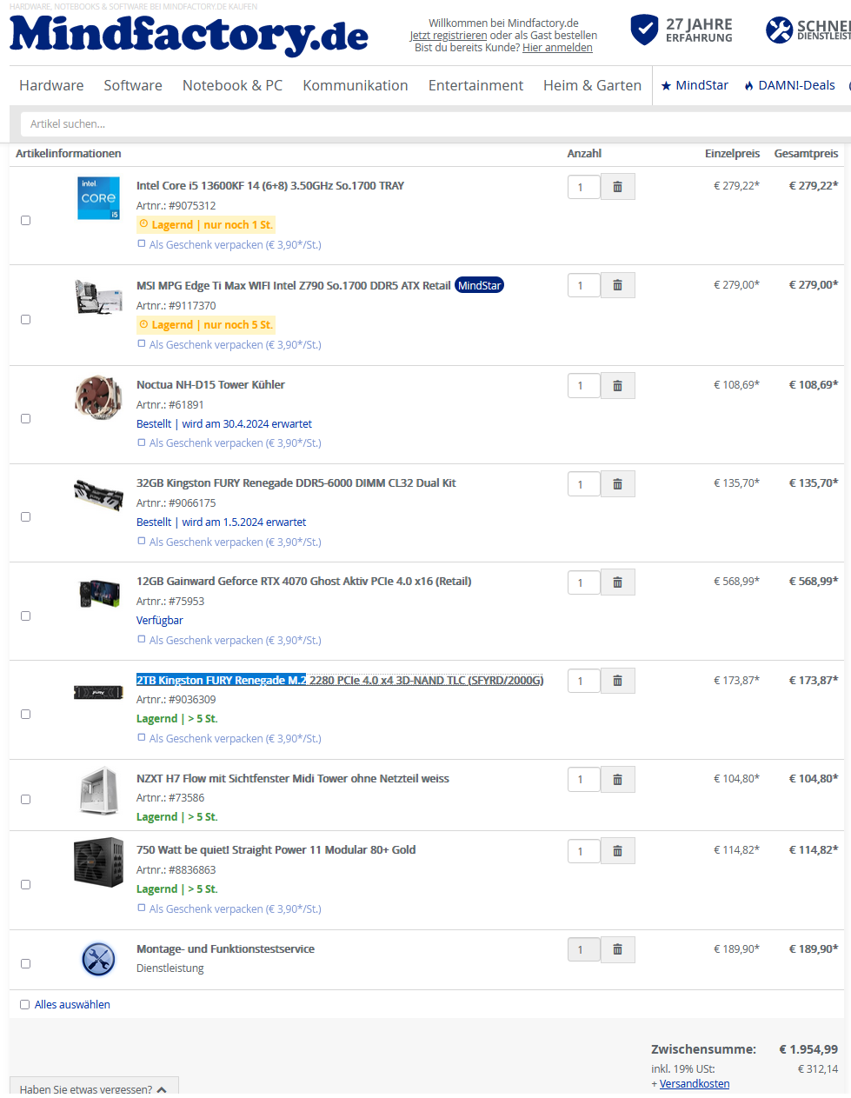Open the Kingston SSD product thumbnail
851x1098 pixels.
tap(98, 692)
